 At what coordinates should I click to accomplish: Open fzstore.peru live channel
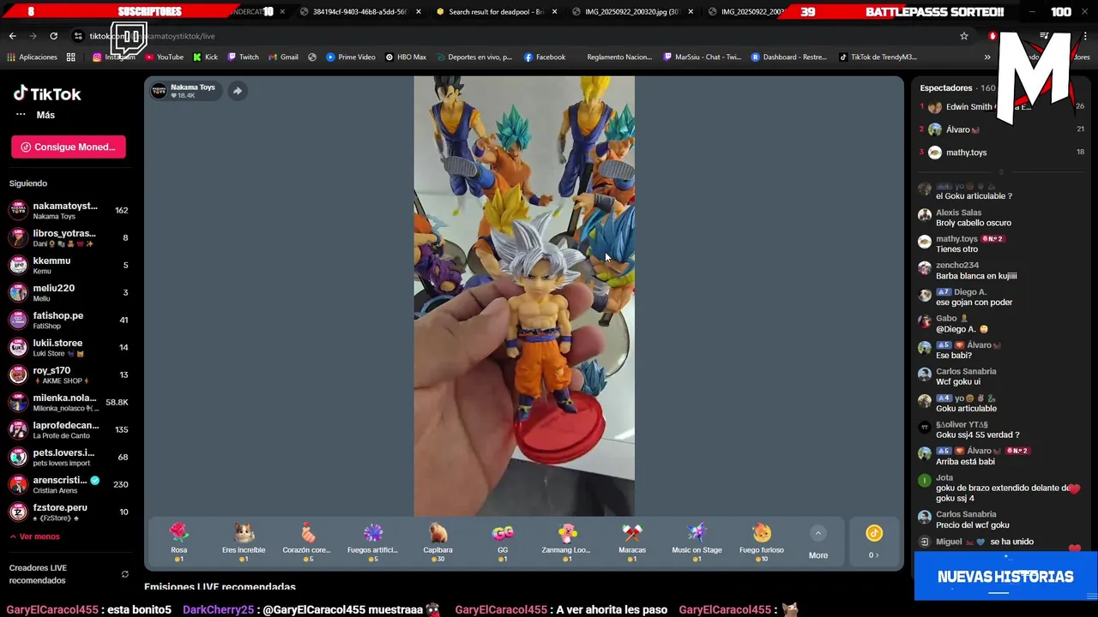69,512
